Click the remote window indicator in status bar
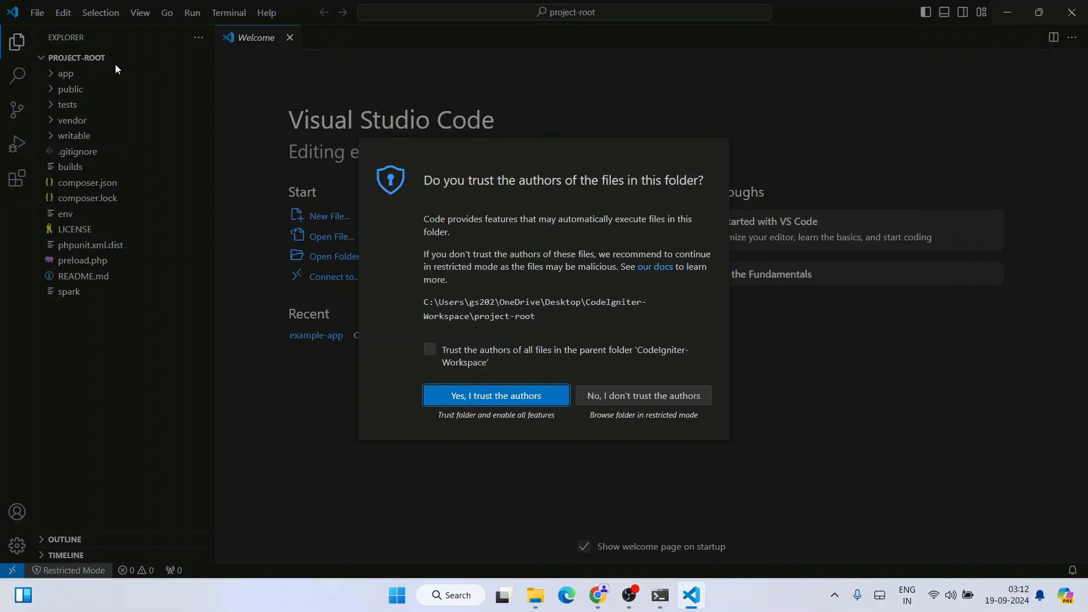 coord(12,570)
